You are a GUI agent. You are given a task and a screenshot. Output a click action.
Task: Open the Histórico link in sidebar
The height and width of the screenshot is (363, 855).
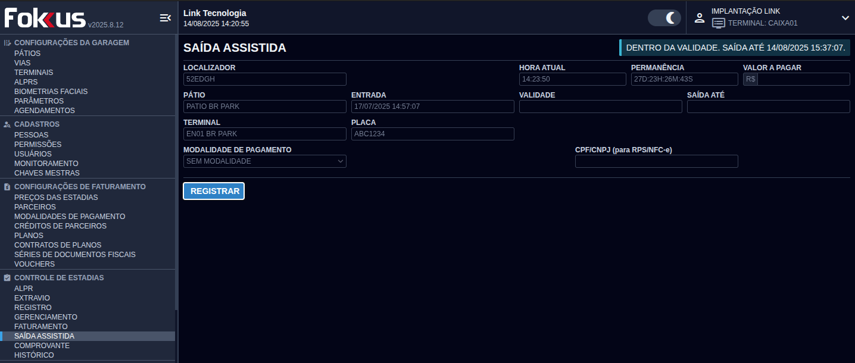coord(34,355)
